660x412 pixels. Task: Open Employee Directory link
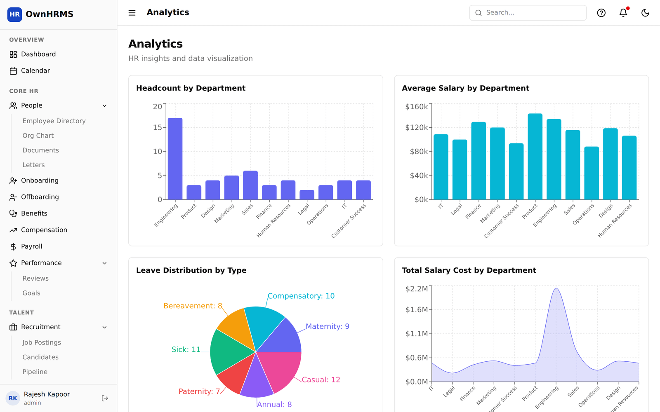[x=54, y=121]
